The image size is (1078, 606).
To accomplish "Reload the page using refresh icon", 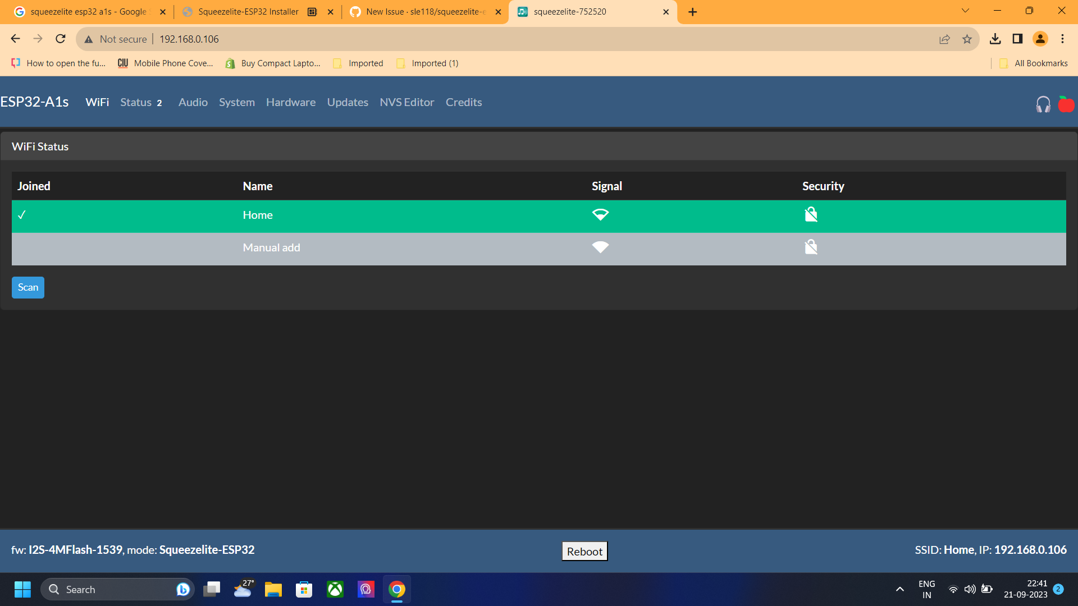I will click(x=61, y=39).
